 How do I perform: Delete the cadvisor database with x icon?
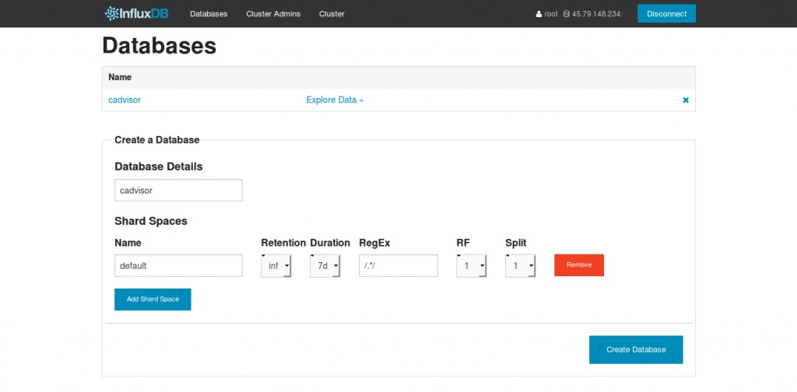(686, 100)
